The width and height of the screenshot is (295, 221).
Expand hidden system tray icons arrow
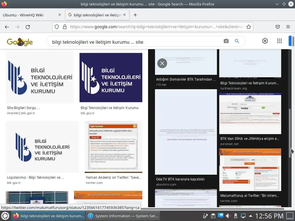point(251,216)
